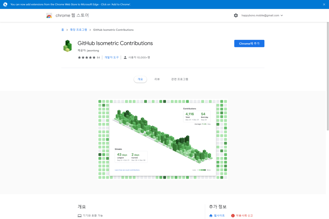The width and height of the screenshot is (329, 219).
Task: Click the five-star rating icons
Action: (87, 57)
